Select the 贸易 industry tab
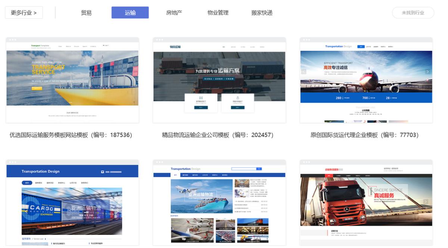448x248 pixels. click(x=86, y=13)
